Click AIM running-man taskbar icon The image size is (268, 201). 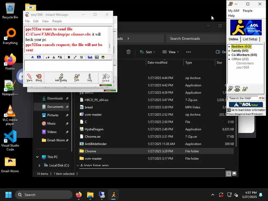[x=114, y=195]
